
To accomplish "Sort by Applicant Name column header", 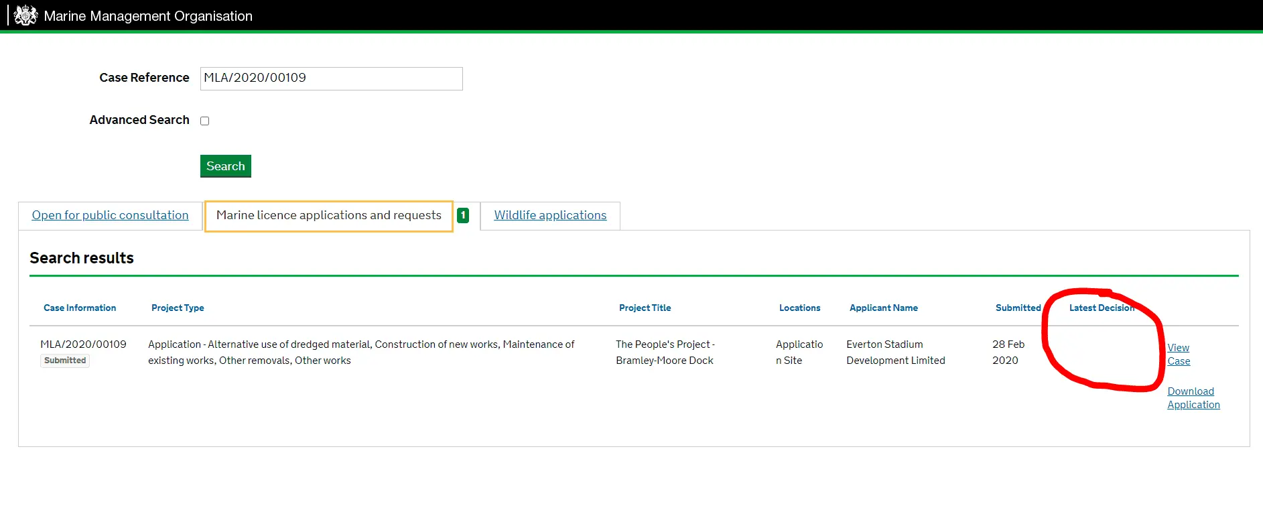I will click(883, 308).
